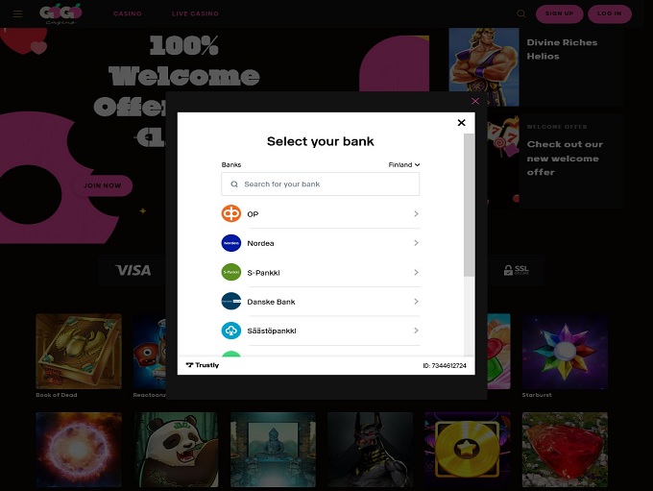Expand the Nordea row arrow
Viewport: 653px width, 491px height.
click(416, 243)
